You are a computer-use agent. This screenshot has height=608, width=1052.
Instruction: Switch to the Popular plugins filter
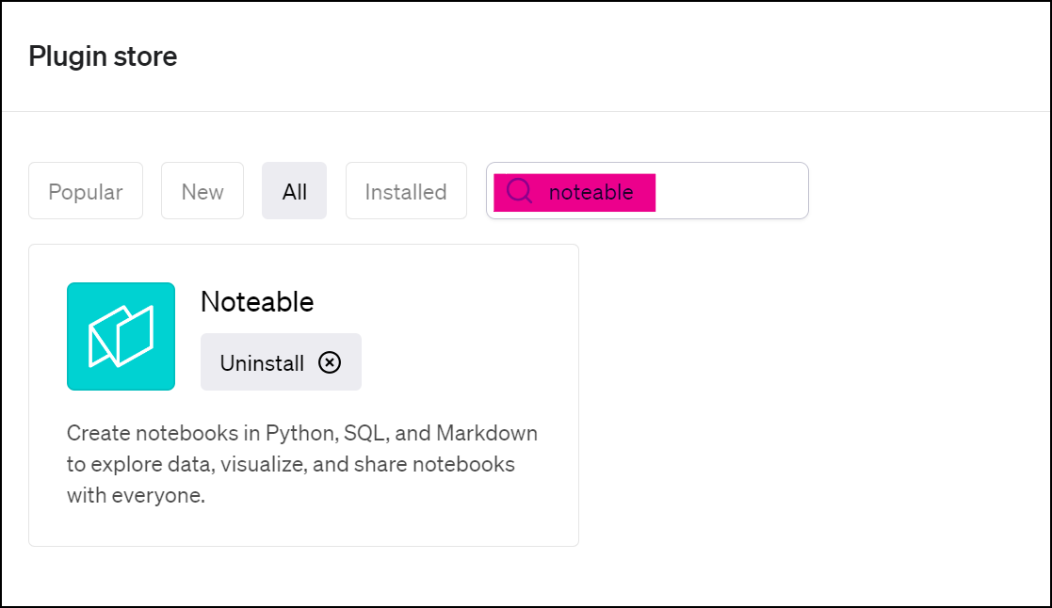point(86,191)
